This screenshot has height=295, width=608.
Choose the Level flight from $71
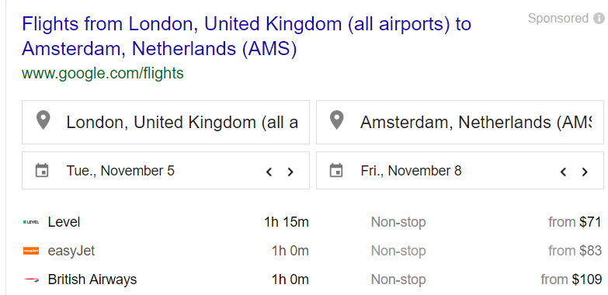pyautogui.click(x=312, y=222)
